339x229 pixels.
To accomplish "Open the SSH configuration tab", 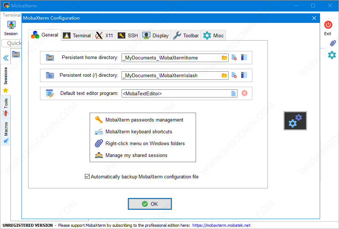I will [128, 35].
